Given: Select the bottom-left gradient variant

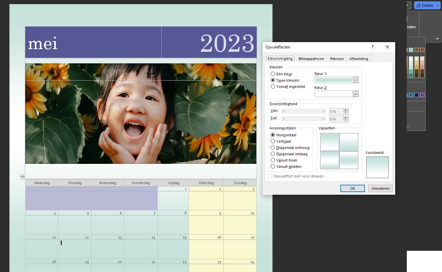Looking at the screenshot, I should (x=329, y=160).
